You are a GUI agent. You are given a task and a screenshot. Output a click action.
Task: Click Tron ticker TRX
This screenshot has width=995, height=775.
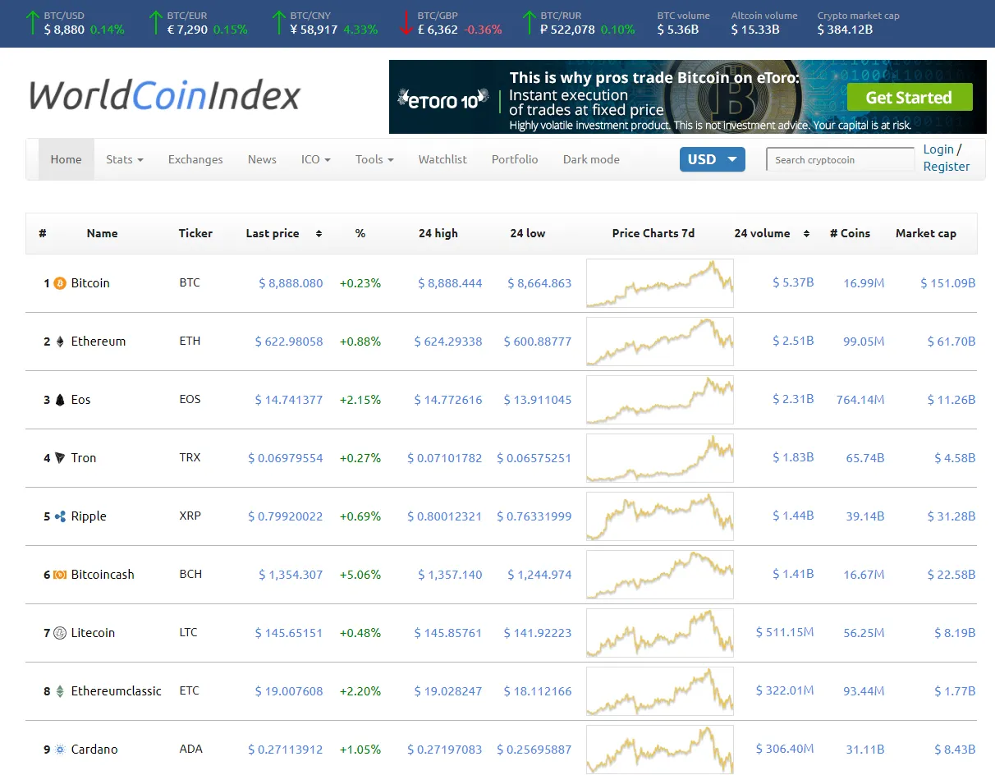click(190, 458)
